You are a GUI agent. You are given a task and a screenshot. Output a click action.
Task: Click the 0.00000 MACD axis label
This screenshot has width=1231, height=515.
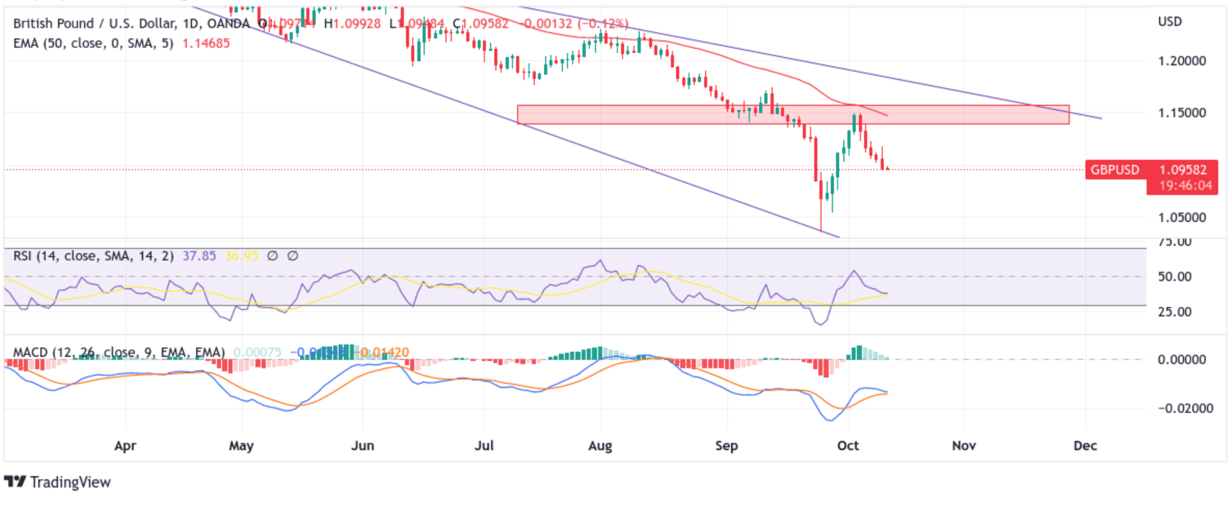[1182, 360]
